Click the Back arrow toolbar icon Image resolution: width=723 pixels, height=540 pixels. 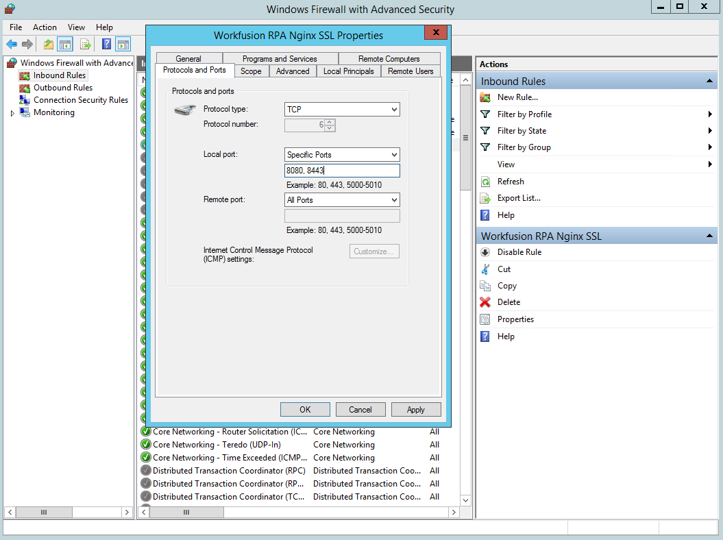tap(12, 45)
